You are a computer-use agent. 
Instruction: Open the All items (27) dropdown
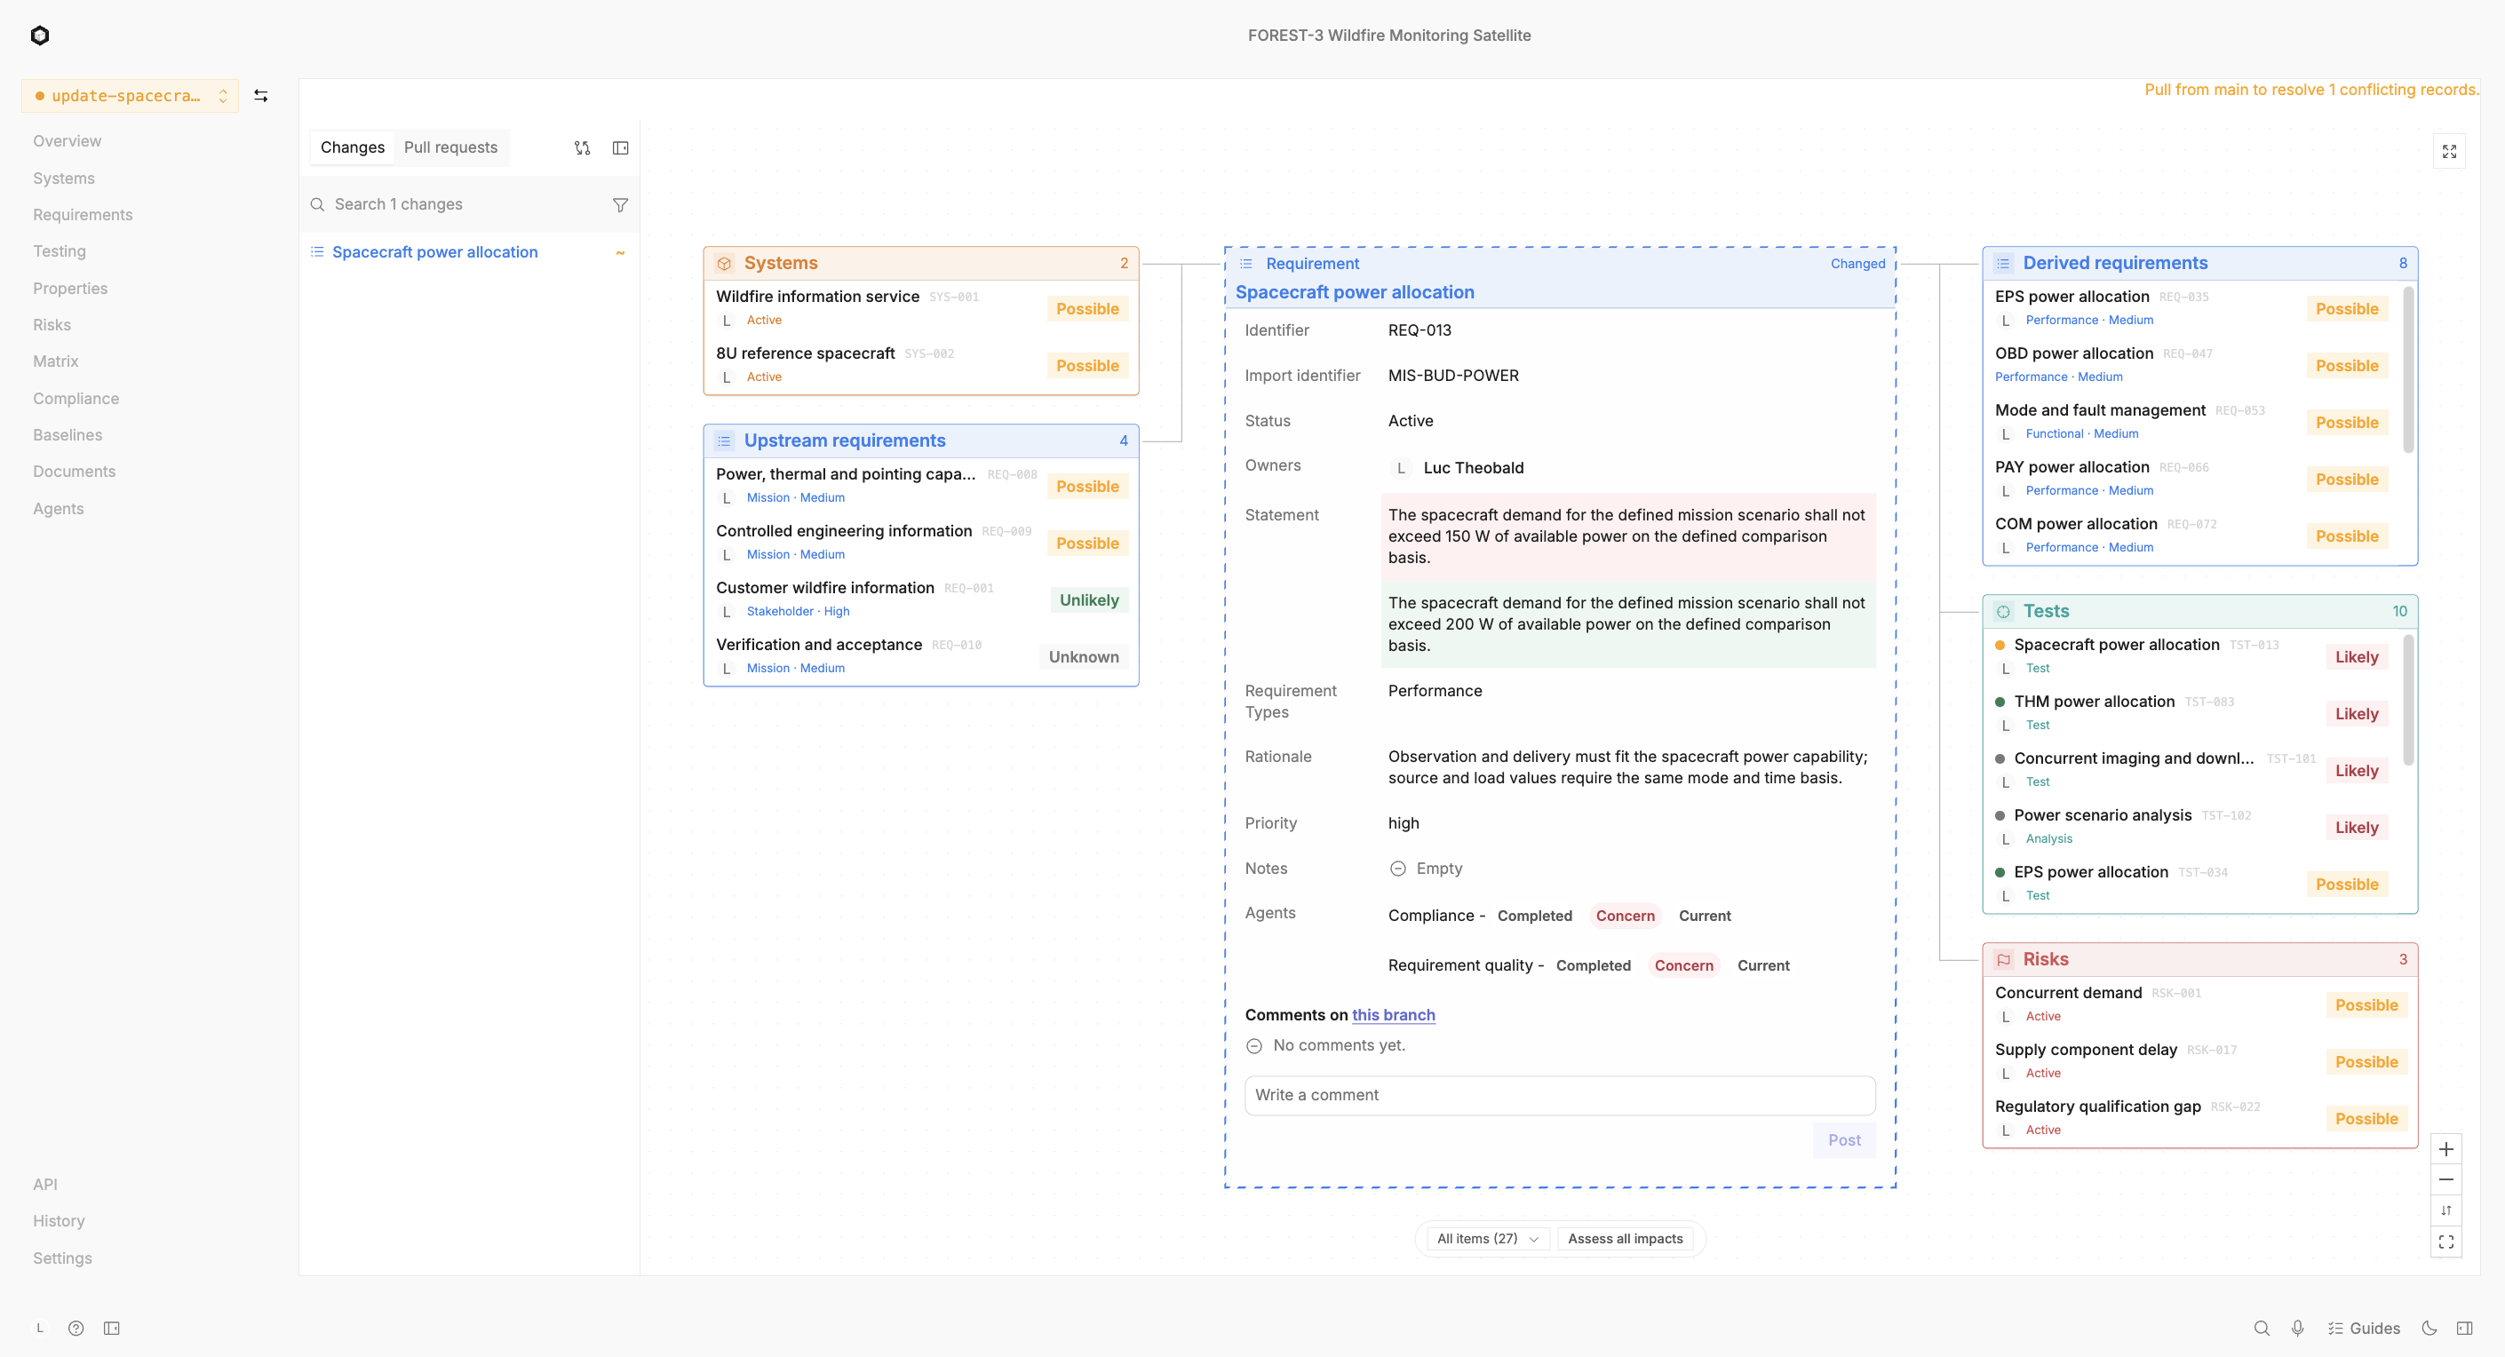click(x=1487, y=1238)
